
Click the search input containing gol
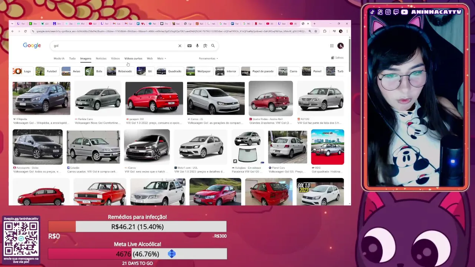tap(113, 46)
